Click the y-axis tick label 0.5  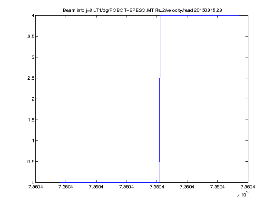tap(31, 162)
